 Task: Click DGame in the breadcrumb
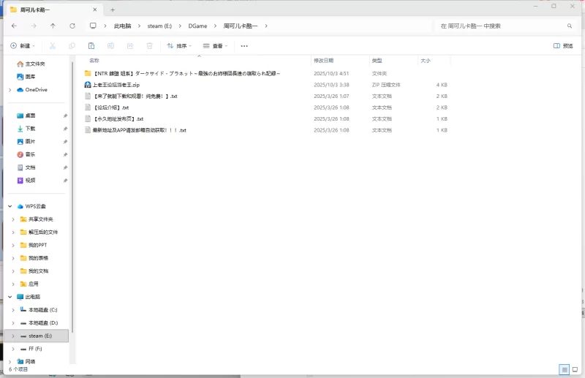click(197, 26)
